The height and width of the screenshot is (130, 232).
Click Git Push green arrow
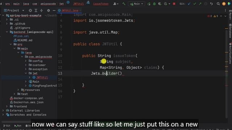(x=200, y=4)
